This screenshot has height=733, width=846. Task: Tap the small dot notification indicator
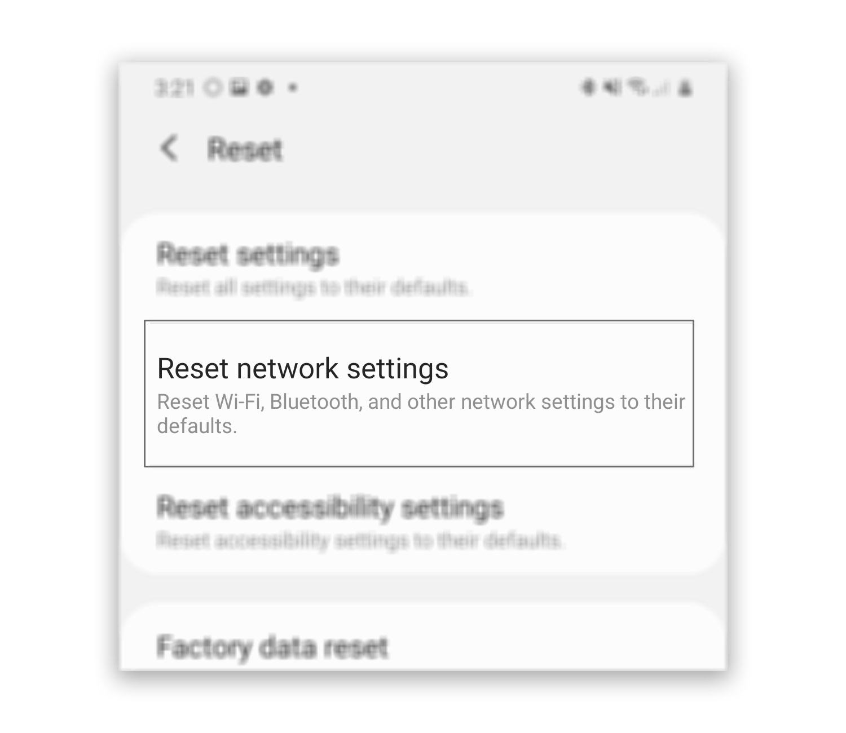pos(293,89)
